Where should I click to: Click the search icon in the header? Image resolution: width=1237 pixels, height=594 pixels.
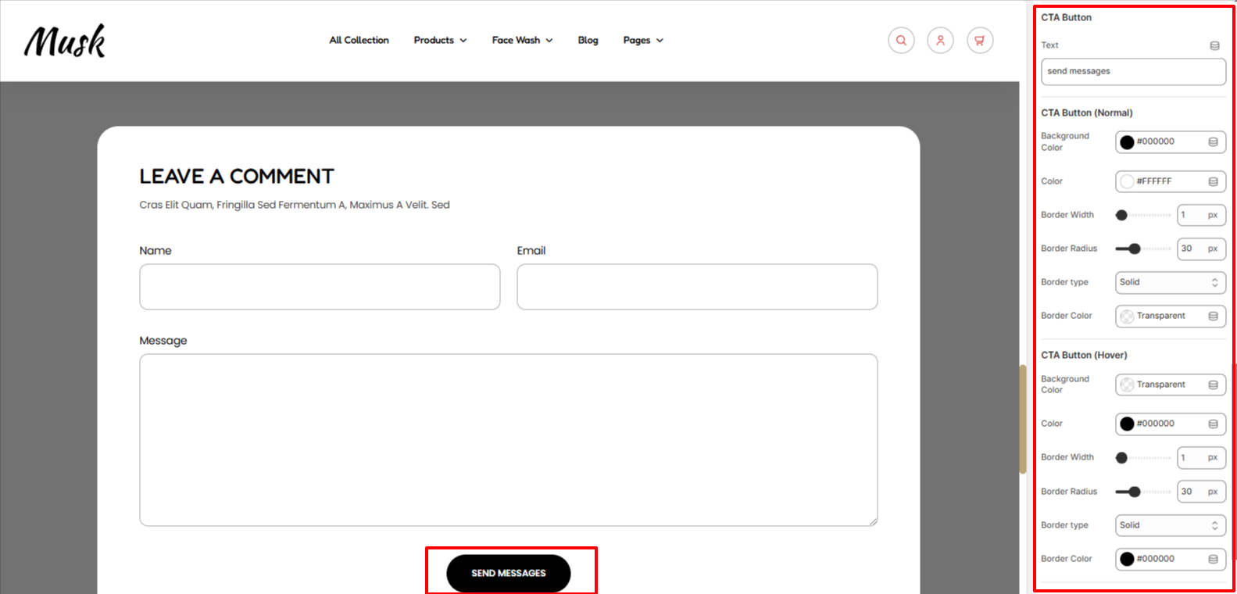tap(901, 41)
